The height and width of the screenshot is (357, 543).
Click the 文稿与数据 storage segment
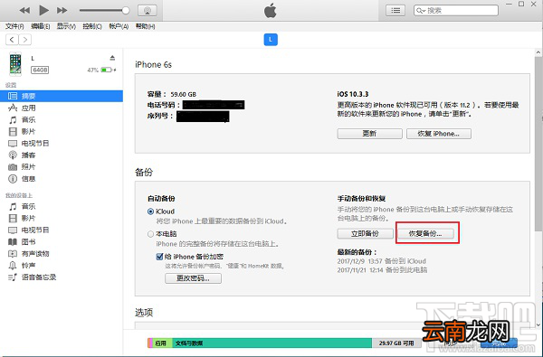pos(271,343)
